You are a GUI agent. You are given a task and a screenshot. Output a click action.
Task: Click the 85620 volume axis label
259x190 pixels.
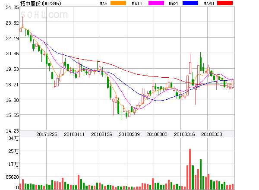coord(13,177)
